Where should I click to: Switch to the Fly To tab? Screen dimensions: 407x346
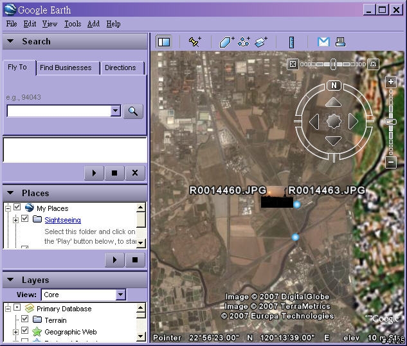coord(18,68)
